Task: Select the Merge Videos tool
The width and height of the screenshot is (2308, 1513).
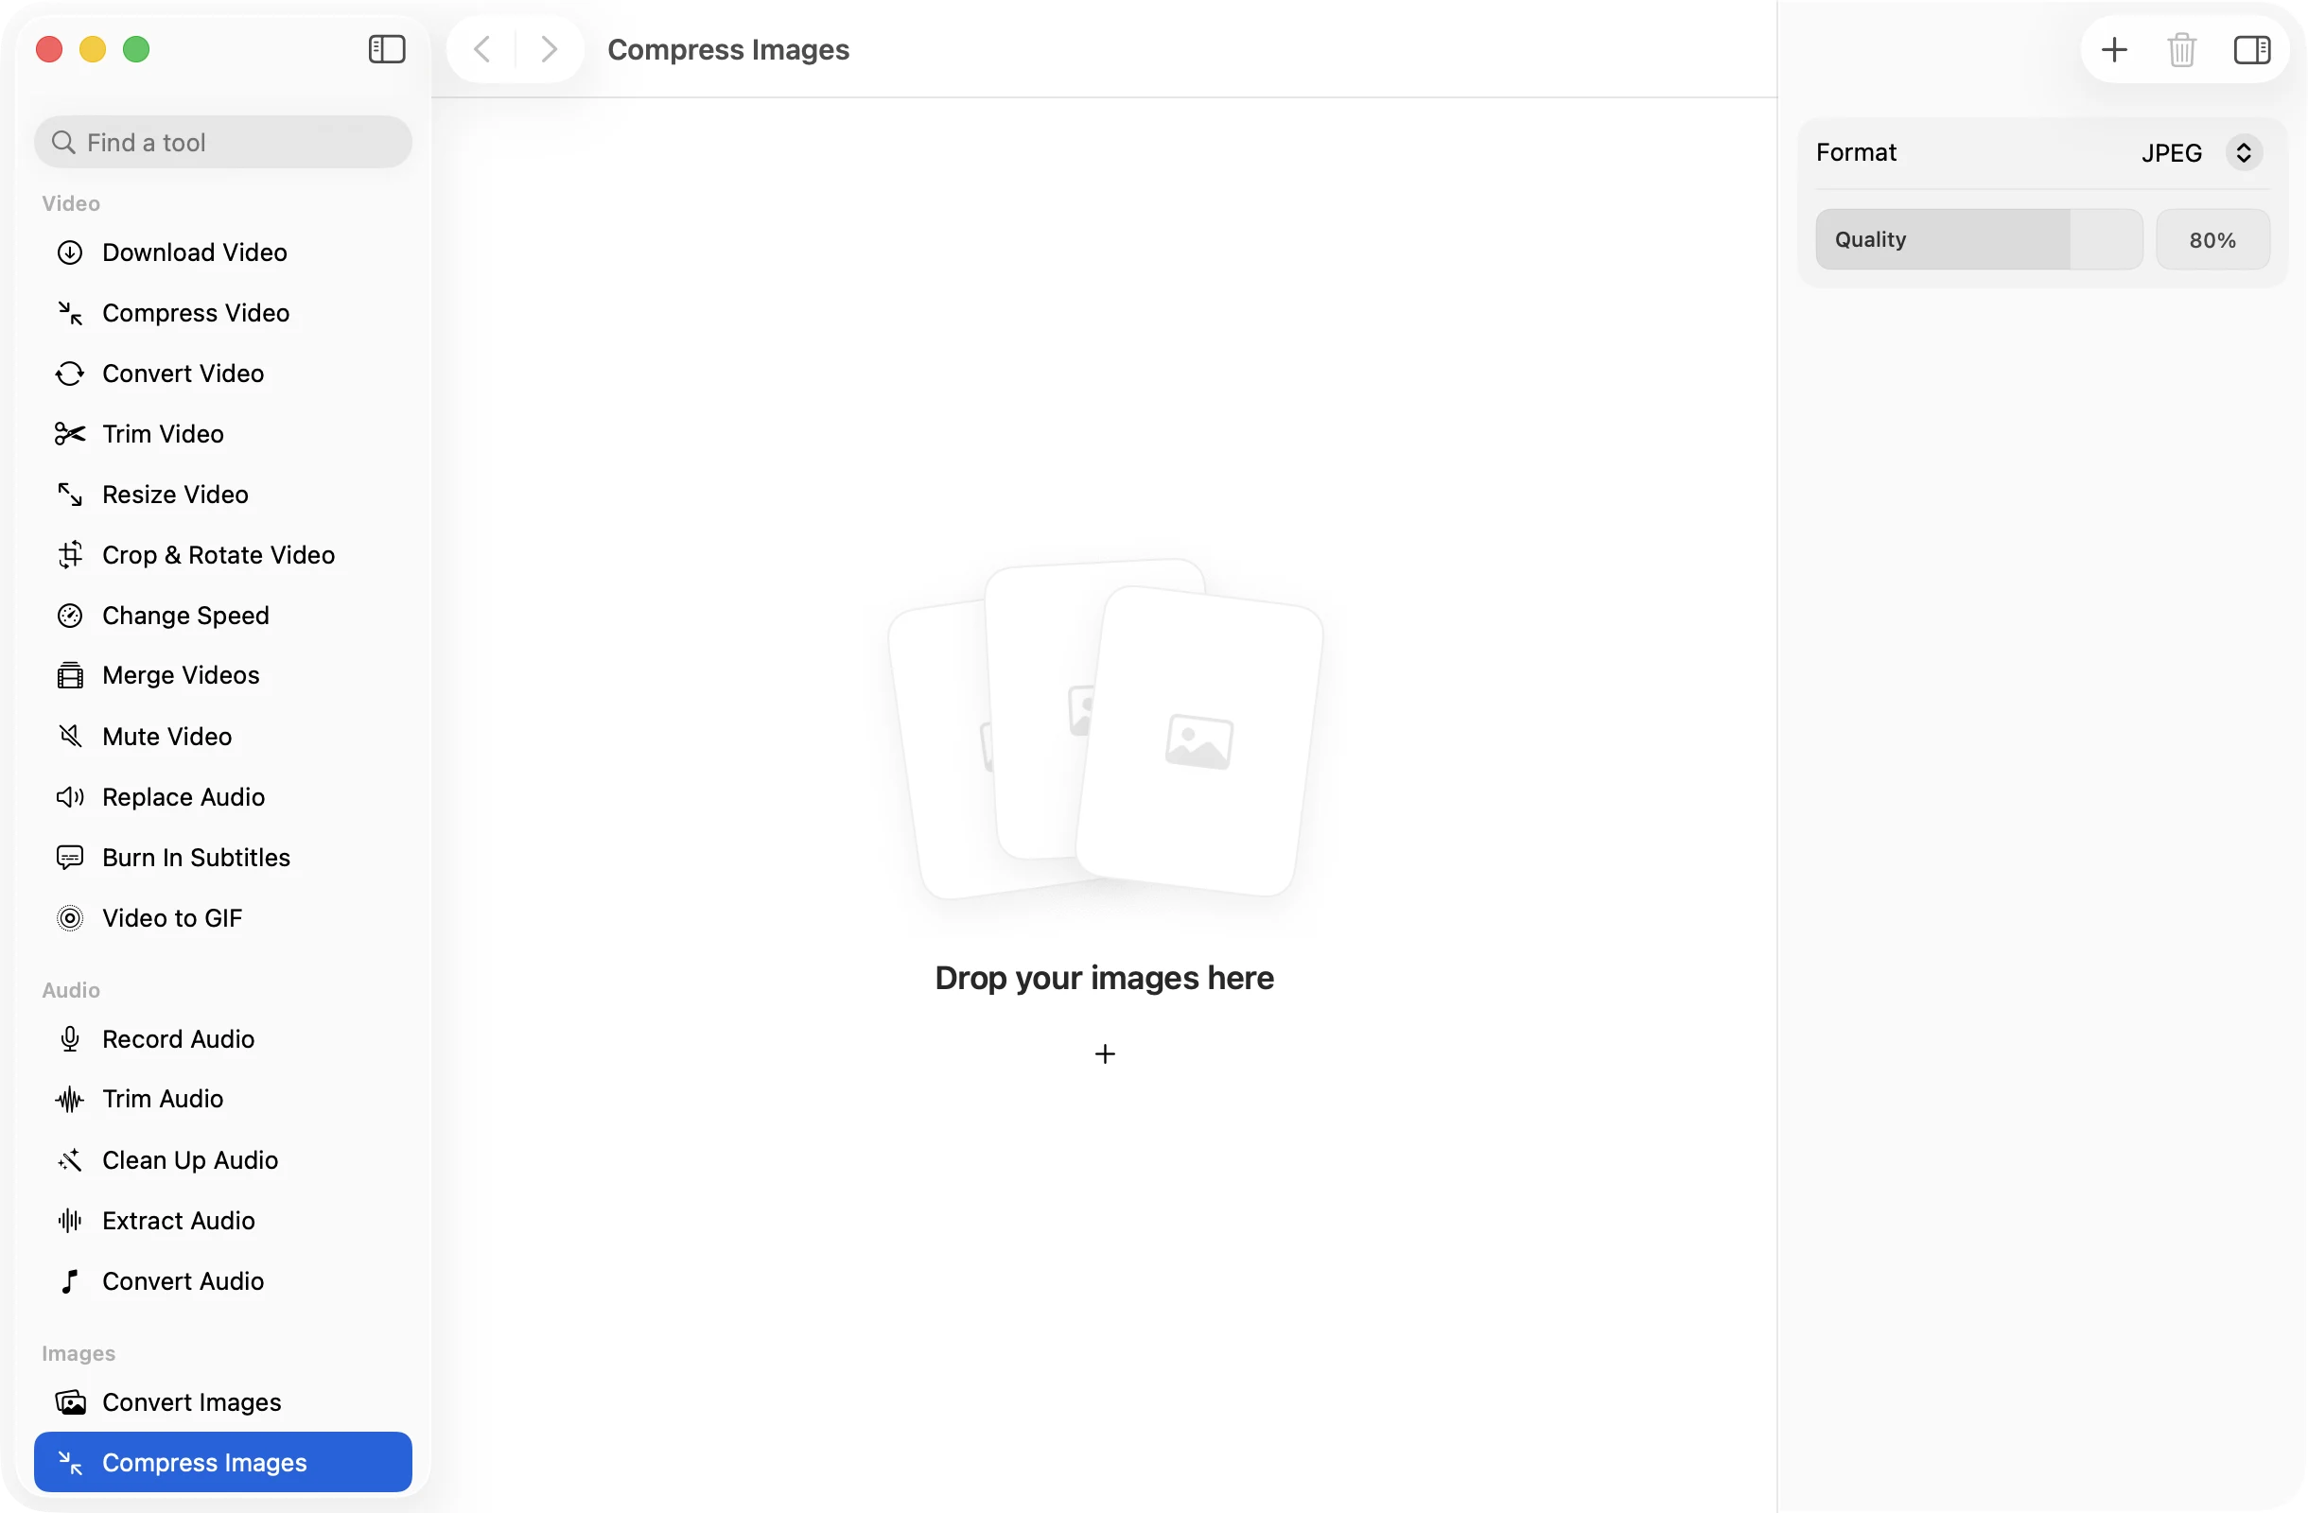Action: 222,675
